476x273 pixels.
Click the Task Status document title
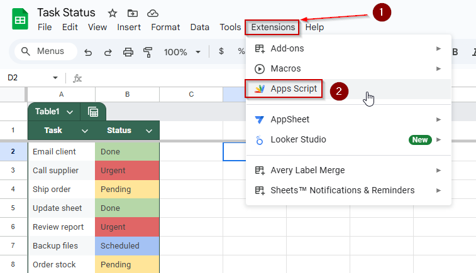click(x=66, y=13)
